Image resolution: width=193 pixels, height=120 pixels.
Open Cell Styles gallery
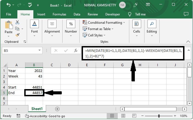(x=94, y=35)
